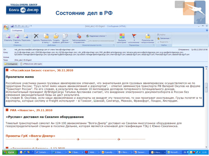Image resolution: width=209 pixels, height=156 pixels.
Task: Open the ATT00115.txt attachment
Action: (31, 64)
